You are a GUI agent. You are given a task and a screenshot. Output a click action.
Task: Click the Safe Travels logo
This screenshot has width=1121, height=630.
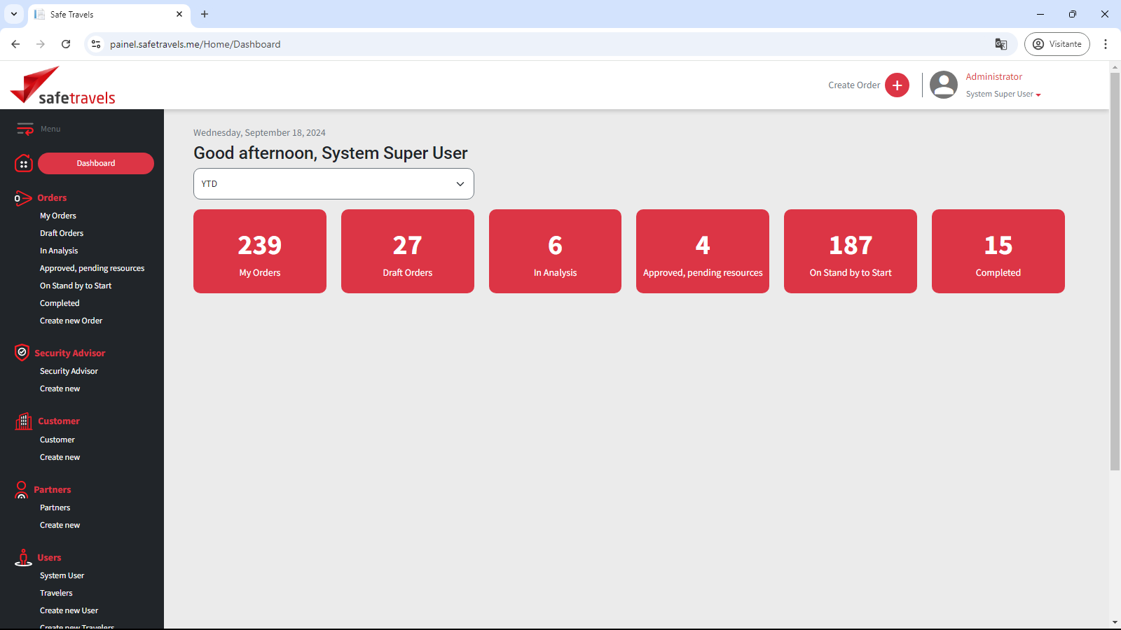(63, 86)
